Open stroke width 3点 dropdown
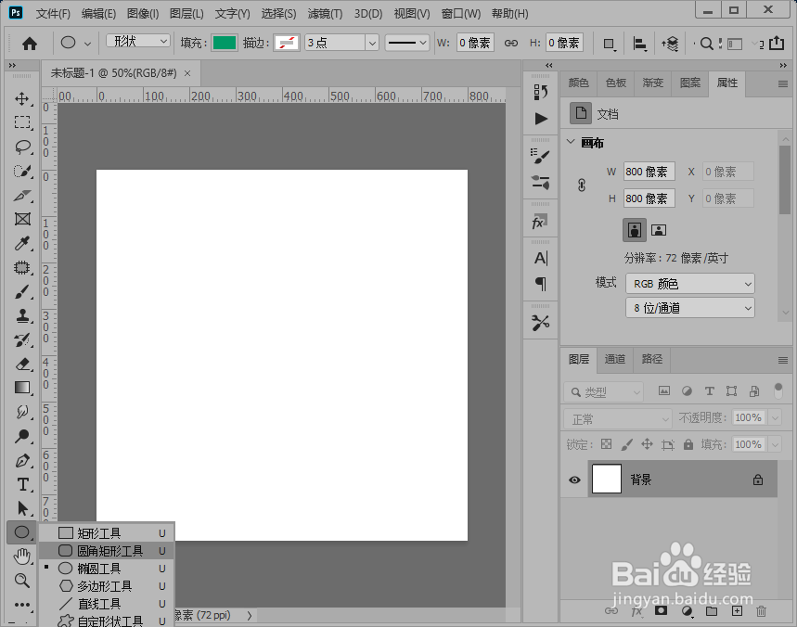 point(372,44)
